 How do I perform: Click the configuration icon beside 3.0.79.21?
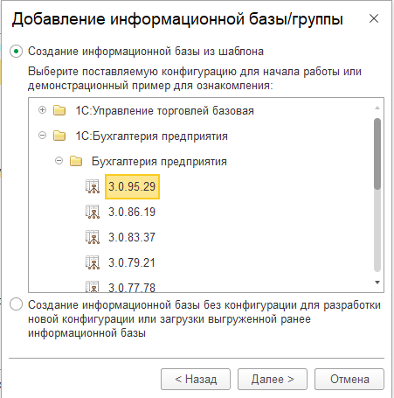coord(93,262)
